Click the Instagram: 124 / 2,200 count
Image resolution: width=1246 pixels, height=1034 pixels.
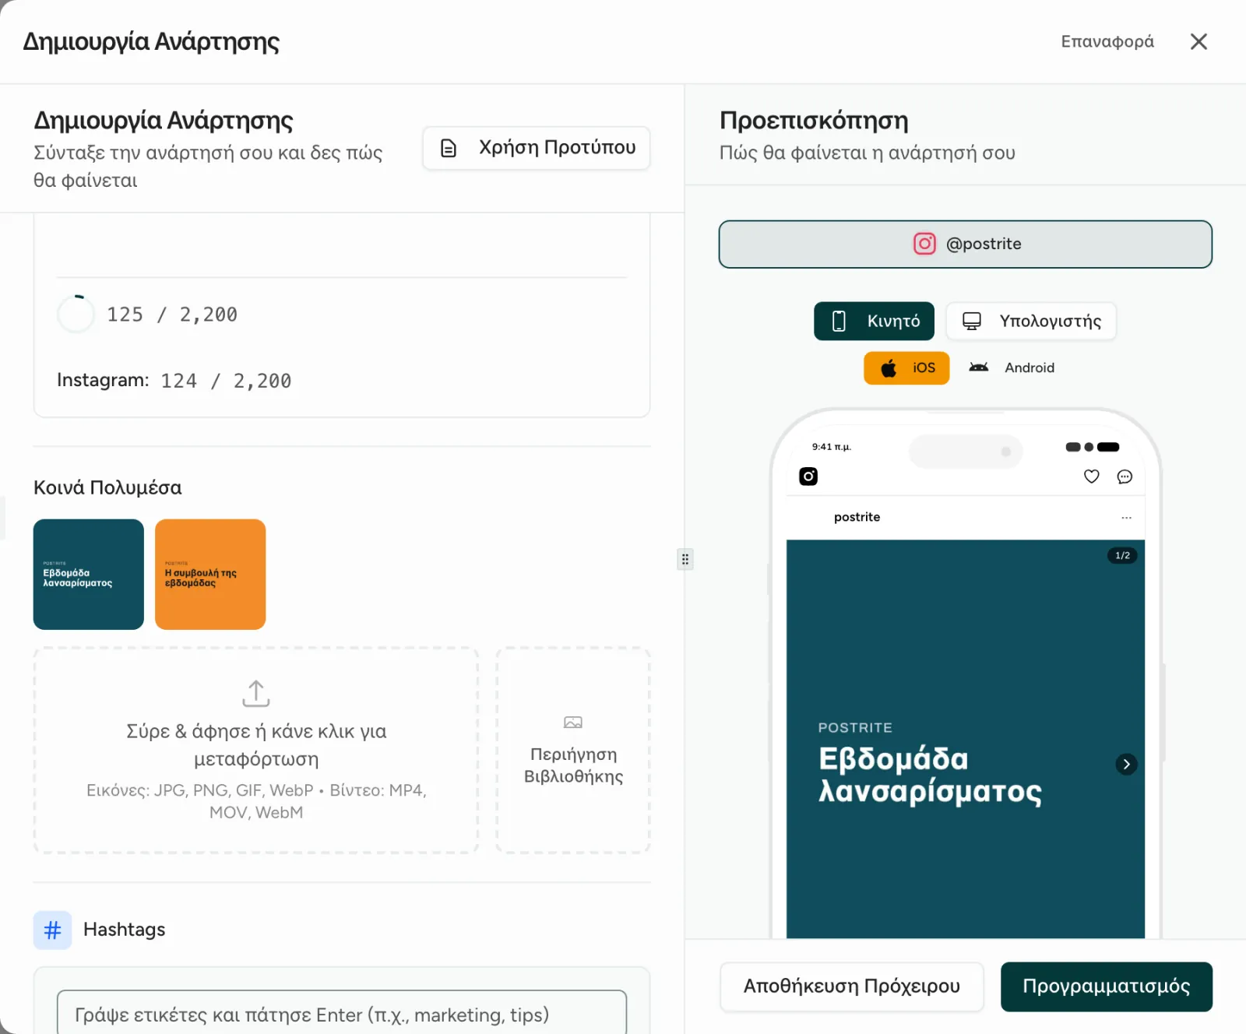point(174,381)
